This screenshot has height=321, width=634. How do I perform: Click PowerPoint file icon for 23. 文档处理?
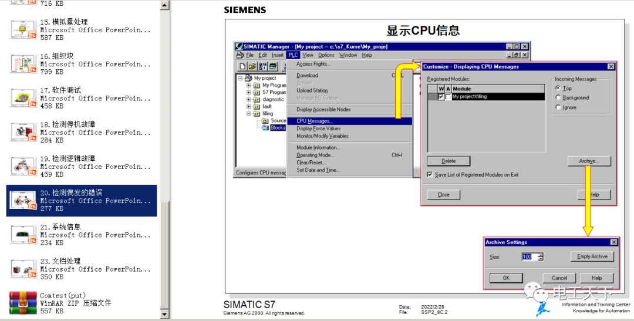coord(23,269)
